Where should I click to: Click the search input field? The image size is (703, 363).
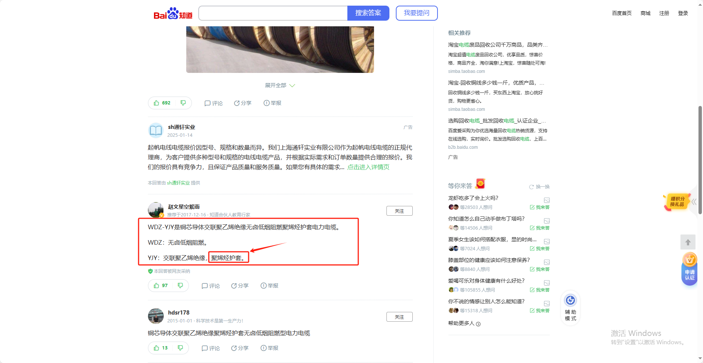click(x=273, y=13)
